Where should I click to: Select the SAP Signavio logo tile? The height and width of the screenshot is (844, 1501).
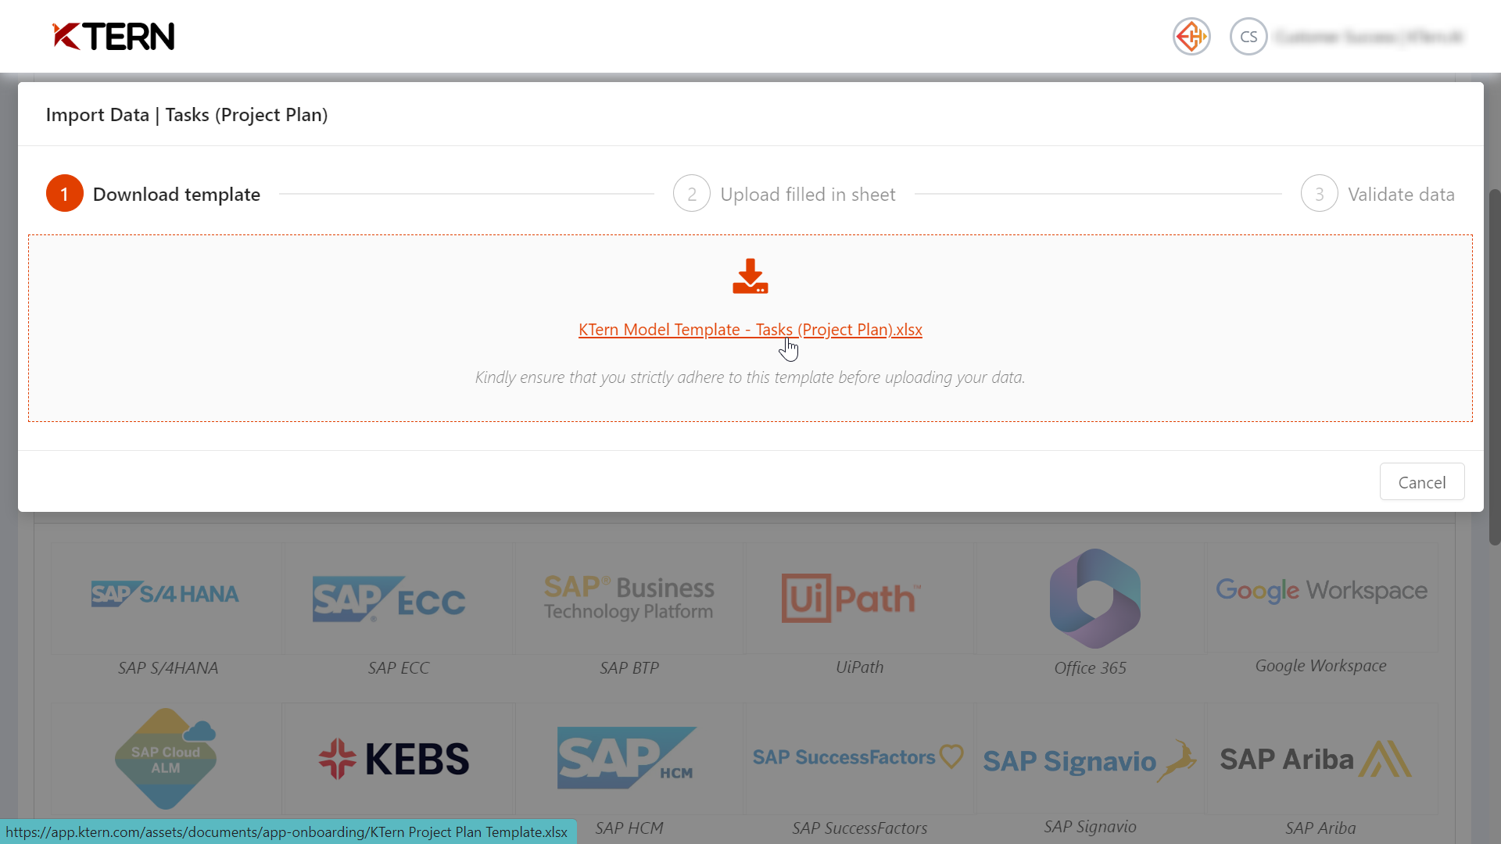pos(1091,758)
